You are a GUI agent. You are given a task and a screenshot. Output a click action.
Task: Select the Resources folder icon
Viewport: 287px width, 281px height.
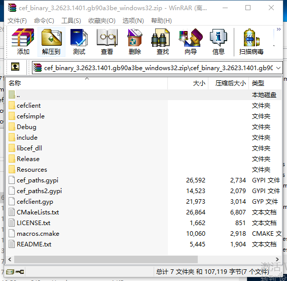[x=12, y=169]
